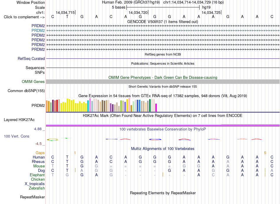Click the Layered H3K27Ac purple signal band

coord(163,125)
